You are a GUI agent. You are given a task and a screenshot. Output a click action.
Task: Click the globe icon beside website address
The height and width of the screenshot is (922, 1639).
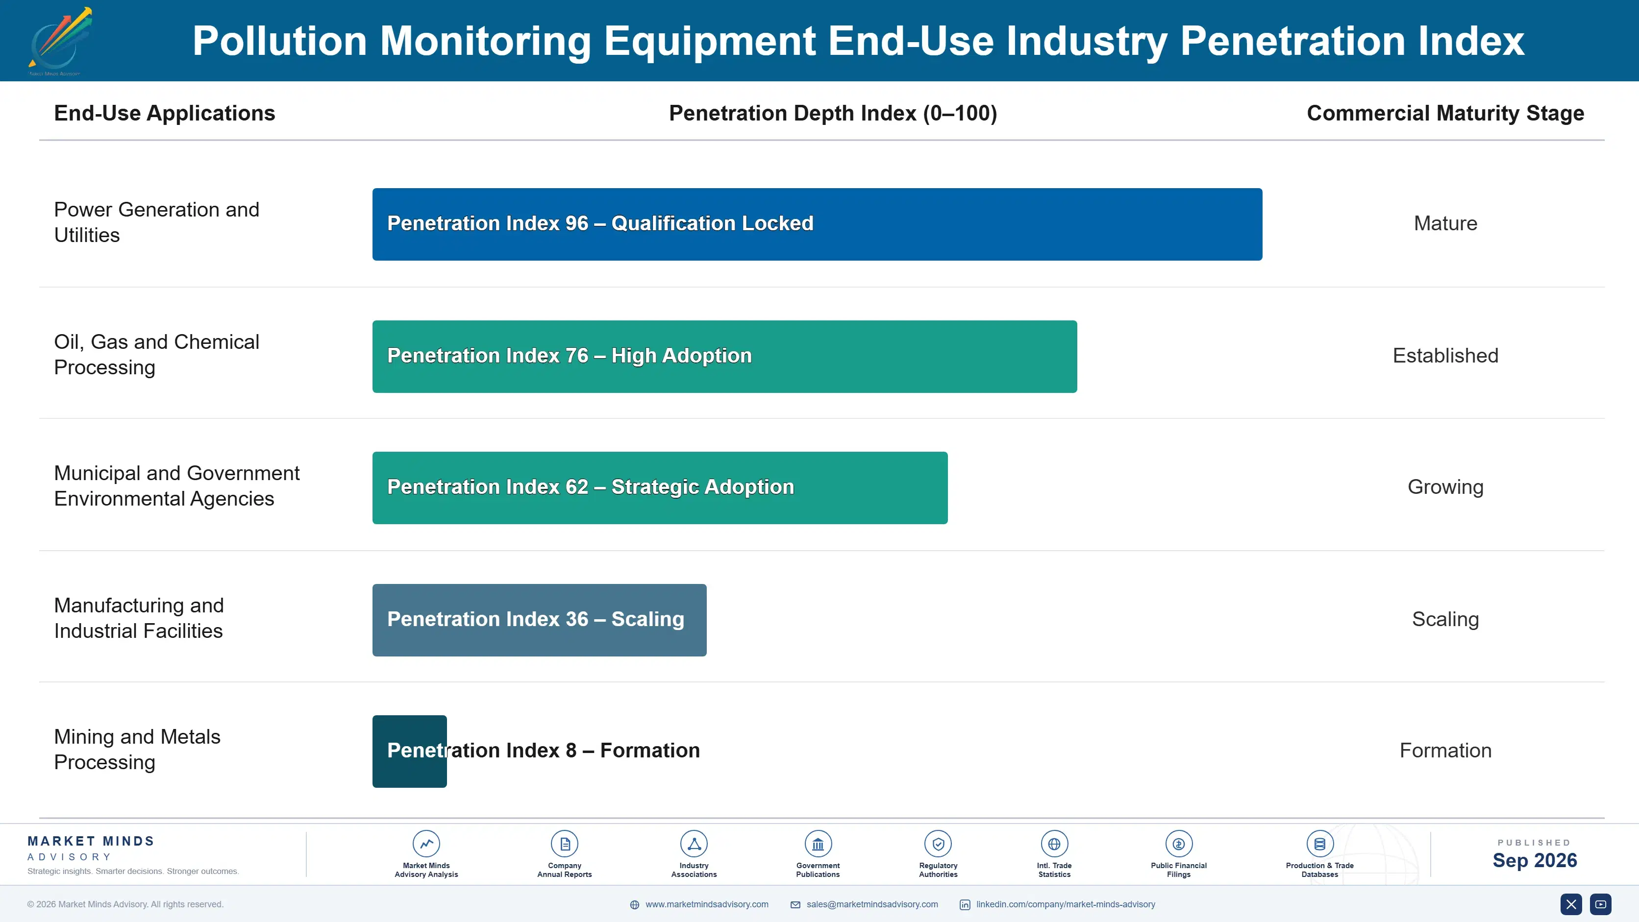click(634, 905)
